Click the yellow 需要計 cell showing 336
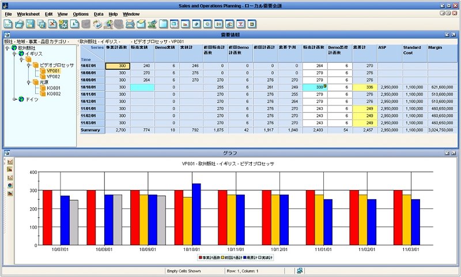 click(x=365, y=87)
